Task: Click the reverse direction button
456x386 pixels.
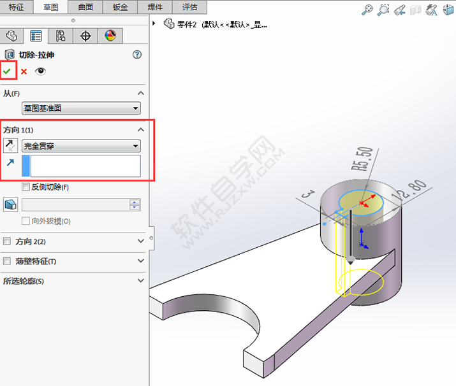Action: pos(10,145)
